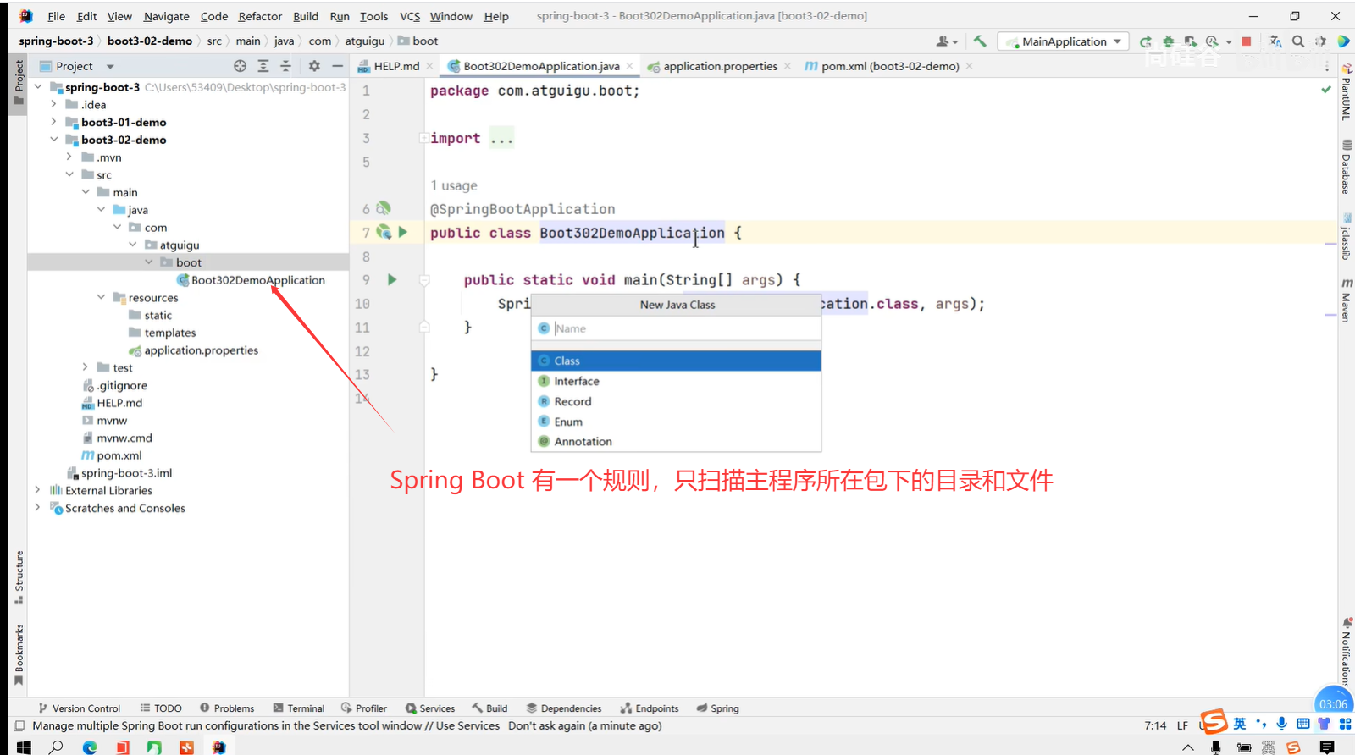Collapse the boot3-02-demo module node
The height and width of the screenshot is (755, 1355).
[x=53, y=140]
